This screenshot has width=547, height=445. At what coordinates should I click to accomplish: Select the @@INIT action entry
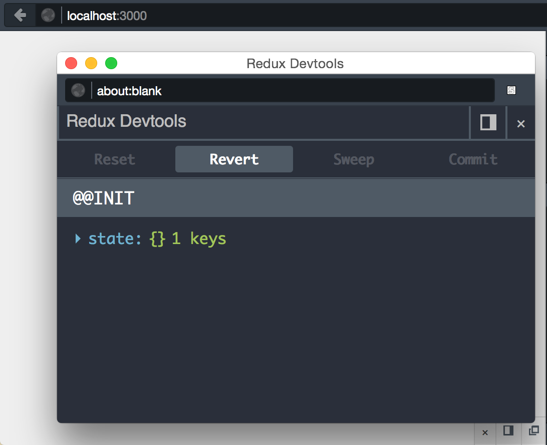296,198
